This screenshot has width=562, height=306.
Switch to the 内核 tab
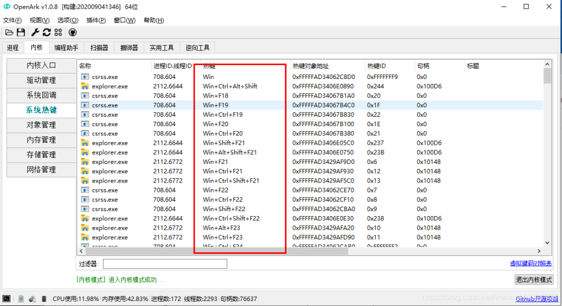[37, 47]
